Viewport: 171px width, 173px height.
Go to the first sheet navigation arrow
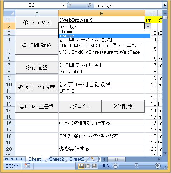point(6,159)
